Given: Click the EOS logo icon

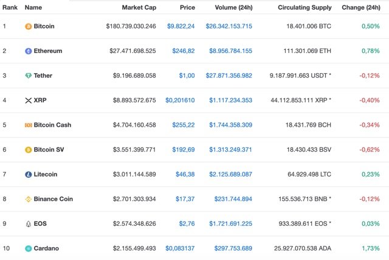Looking at the screenshot, I should [x=28, y=223].
